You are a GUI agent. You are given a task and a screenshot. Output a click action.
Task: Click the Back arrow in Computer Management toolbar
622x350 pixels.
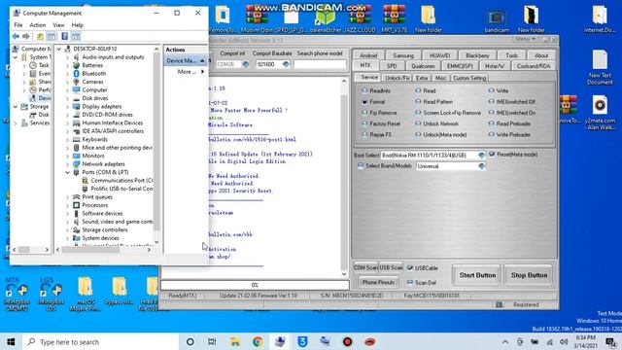click(x=16, y=37)
